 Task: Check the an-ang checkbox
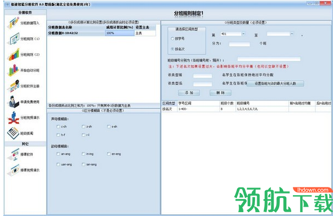pos(58,154)
